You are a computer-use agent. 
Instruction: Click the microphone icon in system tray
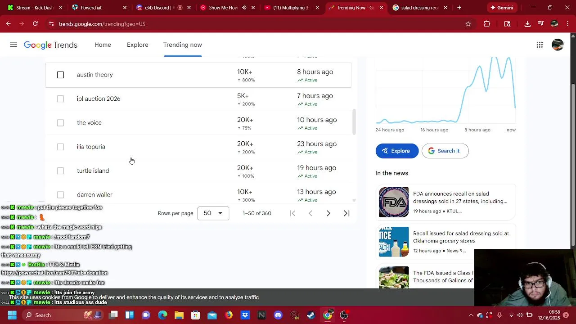pos(500,315)
